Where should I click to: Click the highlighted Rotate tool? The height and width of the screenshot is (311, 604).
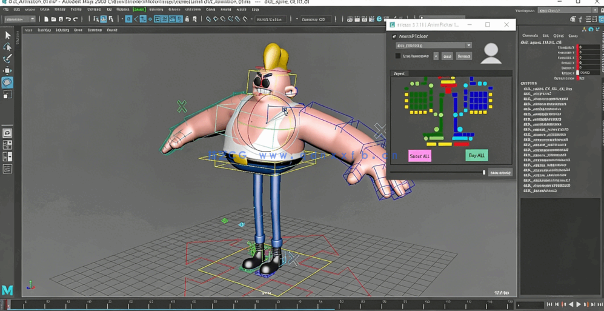click(x=7, y=82)
